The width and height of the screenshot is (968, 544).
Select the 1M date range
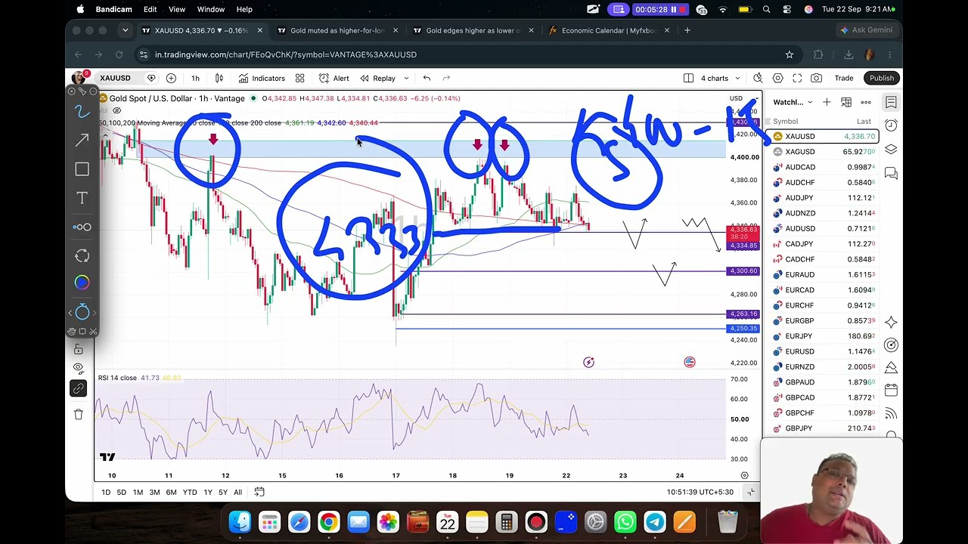(138, 492)
